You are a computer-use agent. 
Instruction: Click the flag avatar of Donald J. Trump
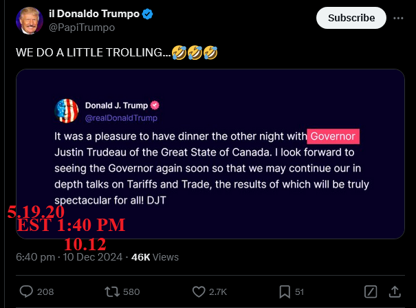point(67,111)
